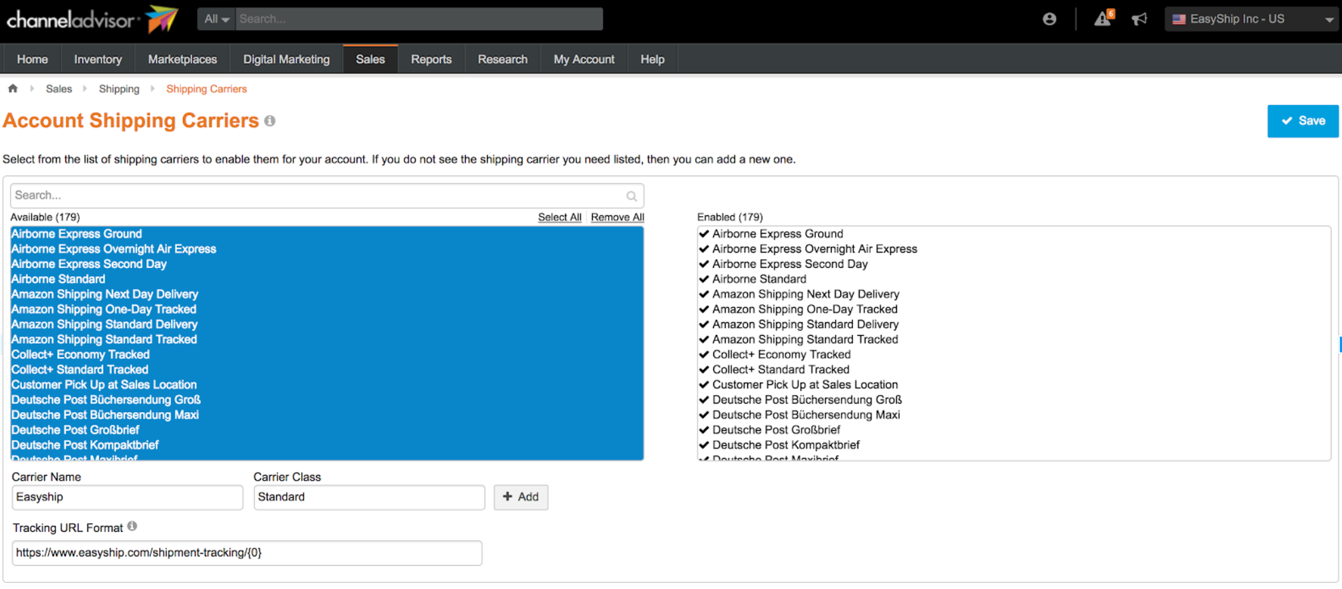Open the Help menu
This screenshot has width=1342, height=589.
(x=653, y=59)
